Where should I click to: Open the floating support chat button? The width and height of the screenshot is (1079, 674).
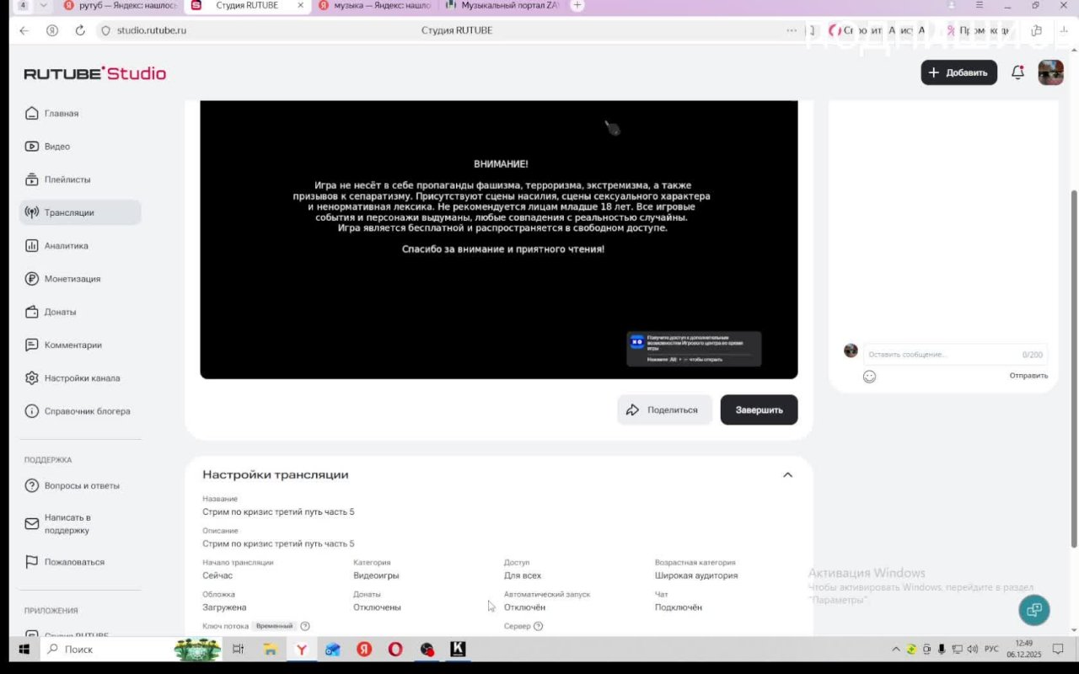coord(1033,610)
